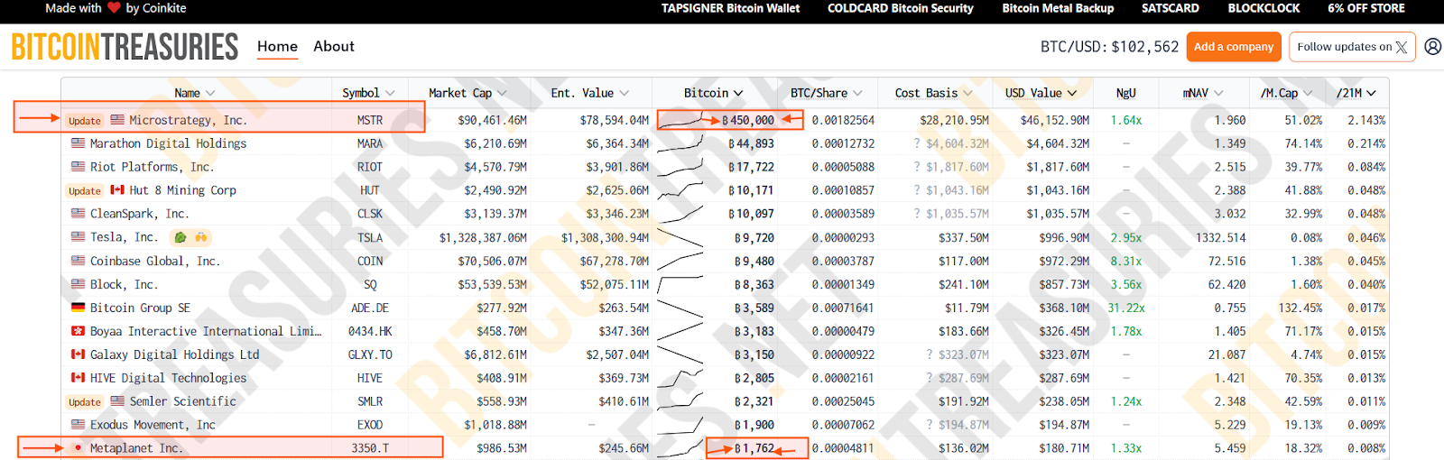The height and width of the screenshot is (460, 1444).
Task: Click the Japan flag beside Metaplanet Inc.
Action: tap(79, 448)
